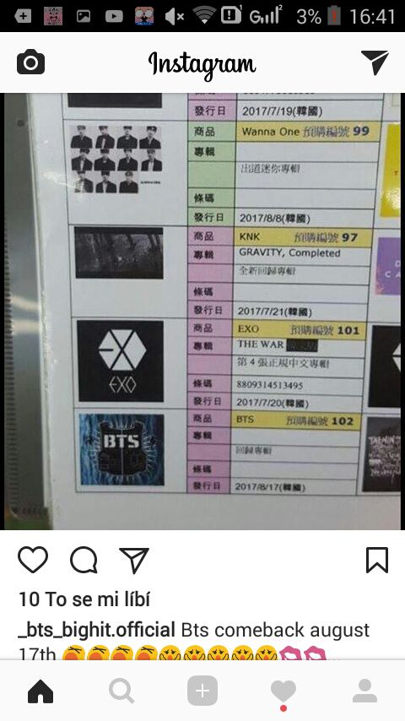Image resolution: width=405 pixels, height=721 pixels.
Task: Tap the posted album list photo
Action: (202, 312)
